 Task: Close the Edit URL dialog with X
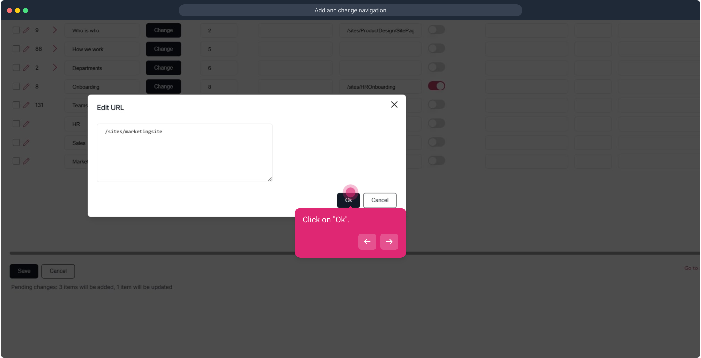[x=394, y=105]
